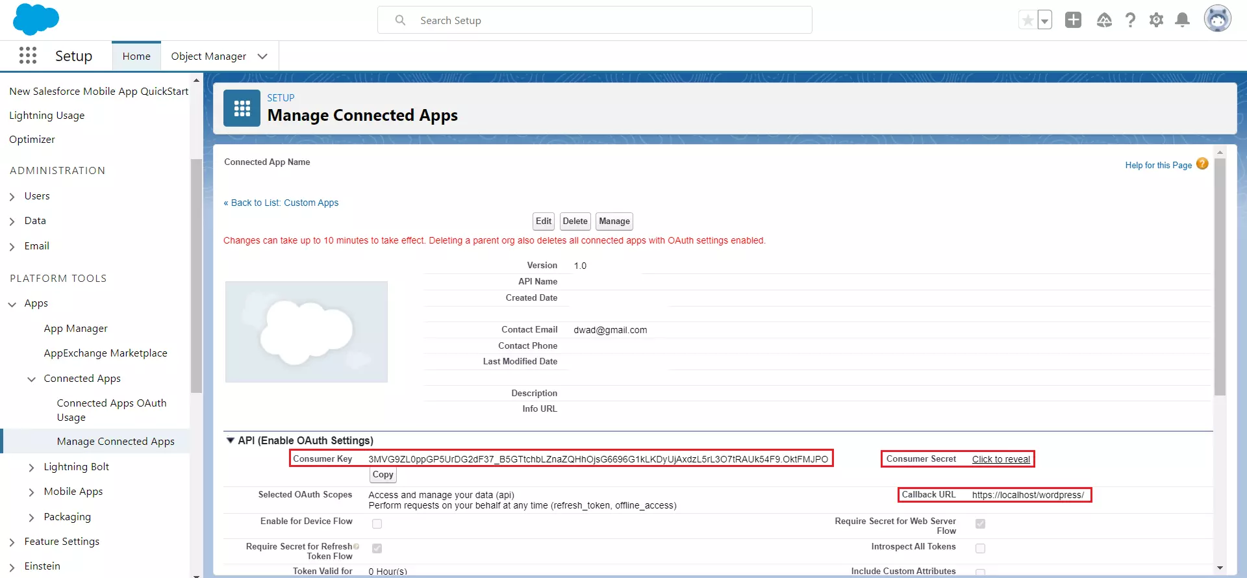
Task: Enable the Device Flow checkbox
Action: (x=377, y=523)
